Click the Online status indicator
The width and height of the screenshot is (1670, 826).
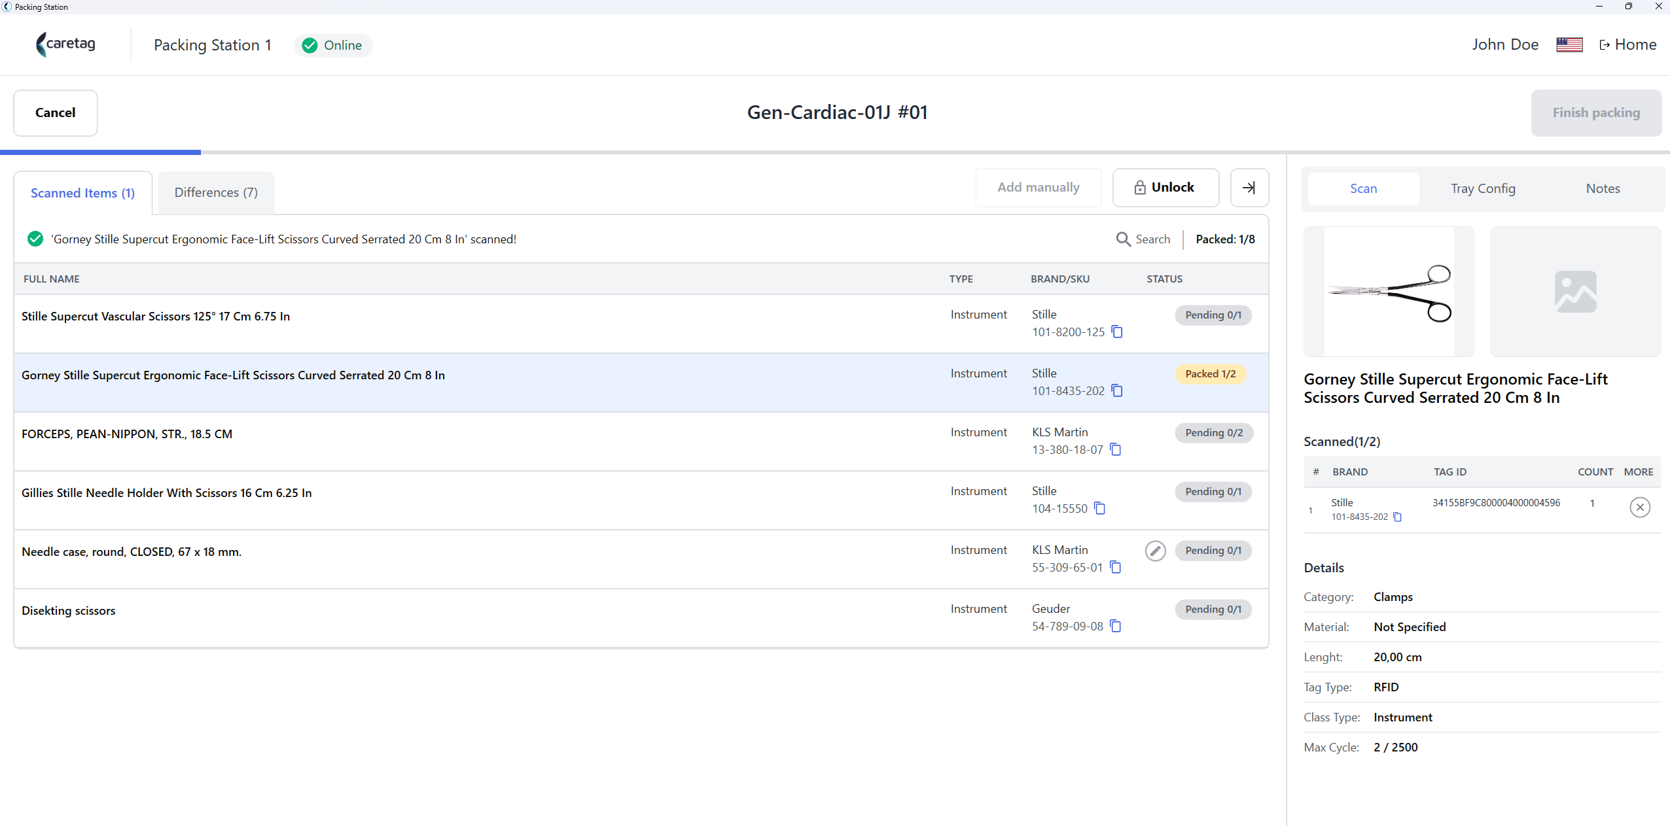[333, 45]
